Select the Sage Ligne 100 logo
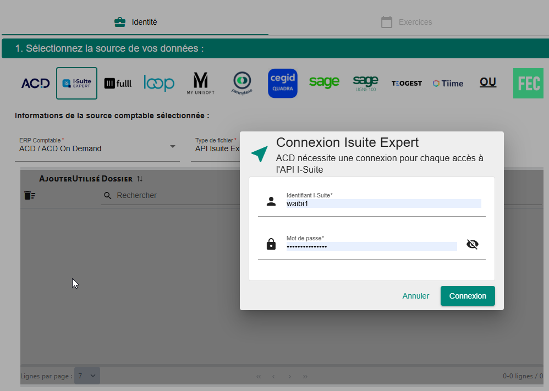 point(365,84)
